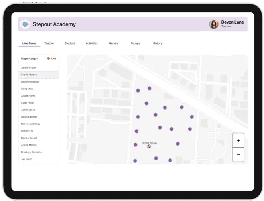Select Jenny Wilson in the player list

pos(28,67)
